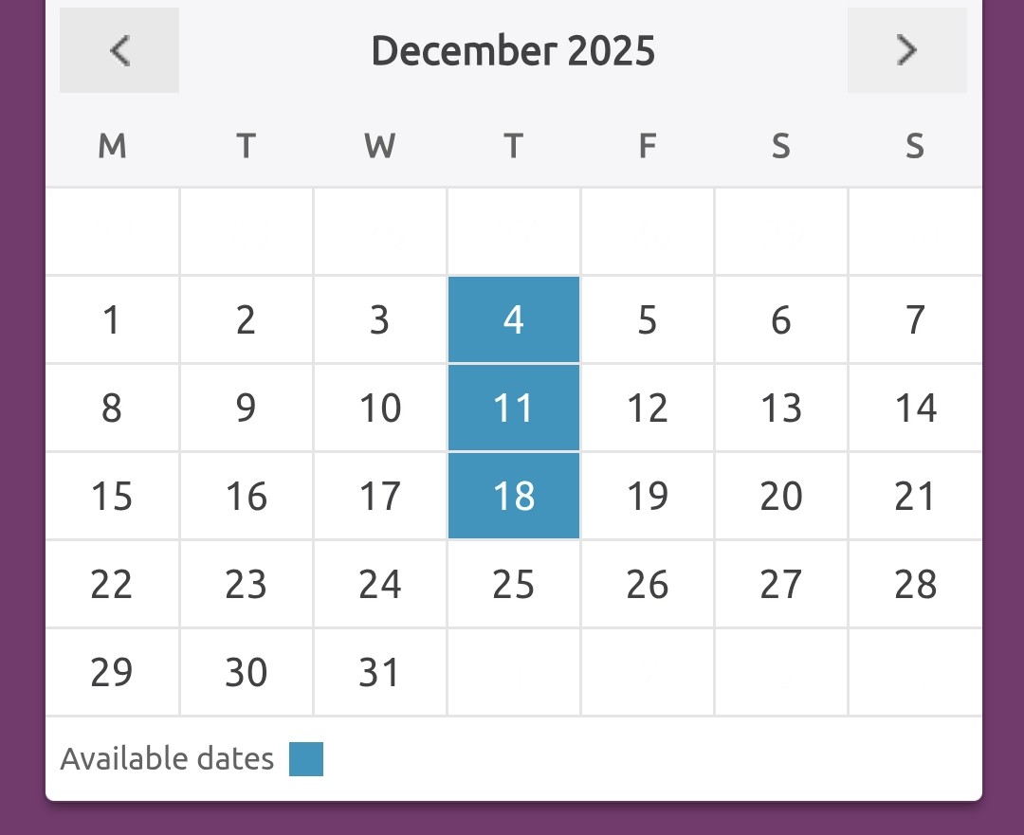Select December 31 in the calendar
The width and height of the screenshot is (1024, 835).
click(379, 673)
